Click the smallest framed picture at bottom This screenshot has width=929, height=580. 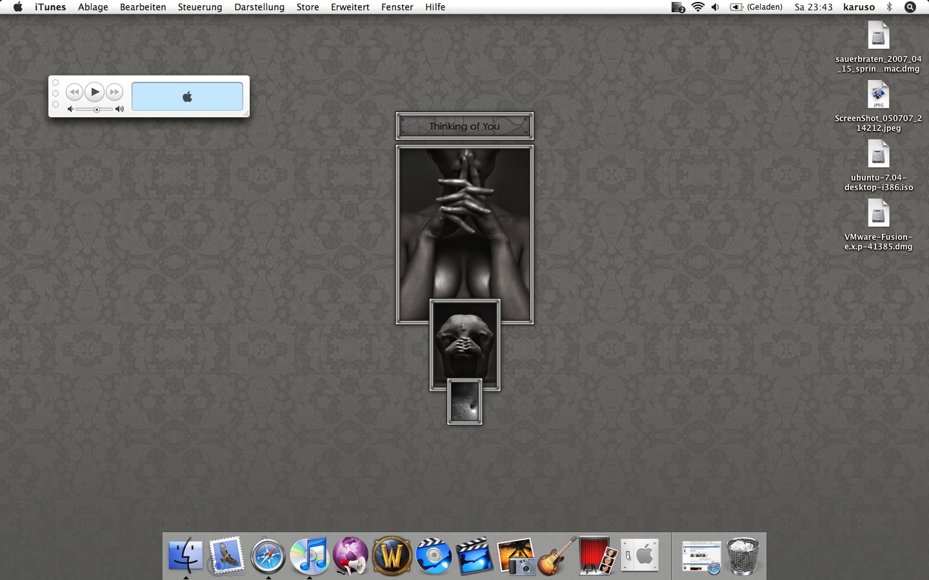(464, 401)
